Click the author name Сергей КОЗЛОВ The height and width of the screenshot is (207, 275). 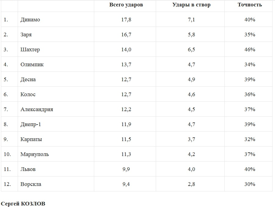tap(23, 204)
